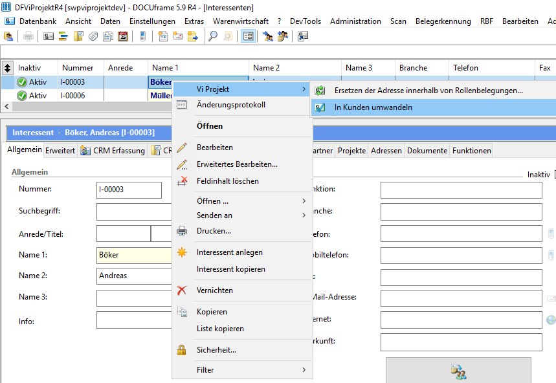Click the Name 2 field containing Andreas
Image resolution: width=556 pixels, height=383 pixels.
point(134,276)
